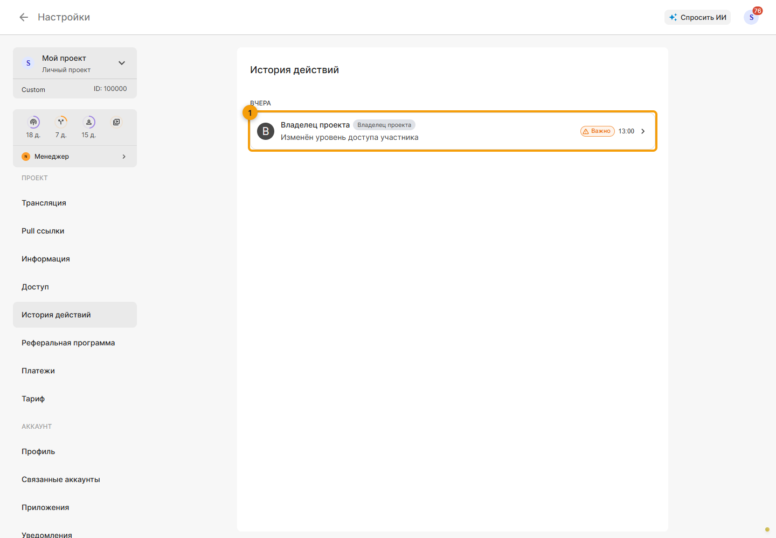Click the orange N manager avatar
The image size is (776, 538).
click(x=26, y=157)
